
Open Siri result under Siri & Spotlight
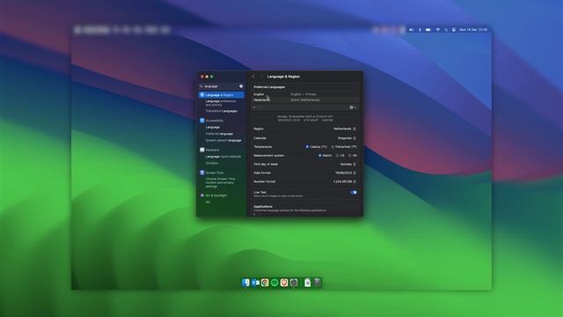[208, 202]
